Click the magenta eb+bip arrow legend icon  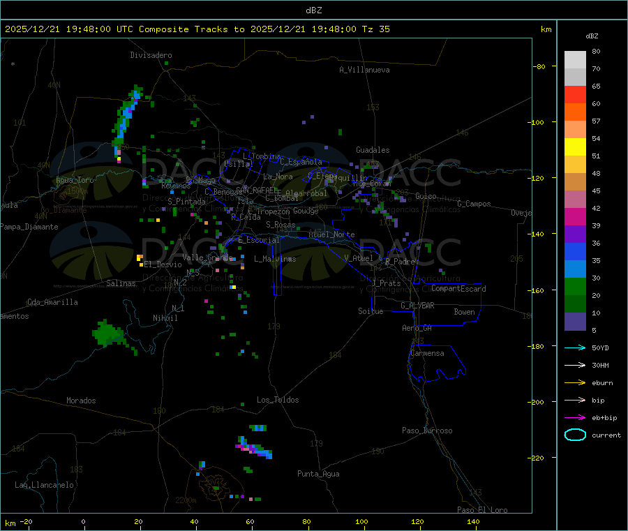575,417
